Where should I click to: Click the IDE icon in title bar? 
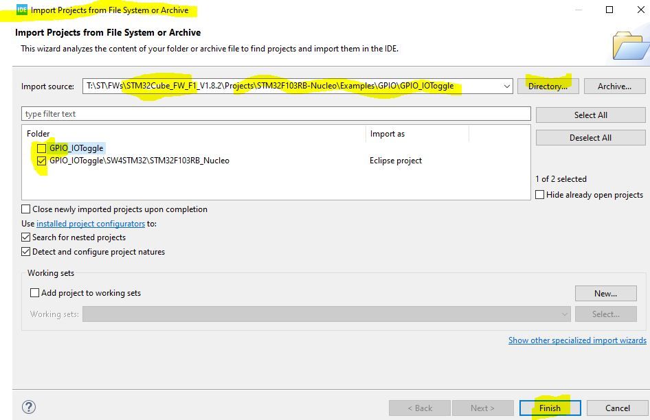(x=21, y=10)
